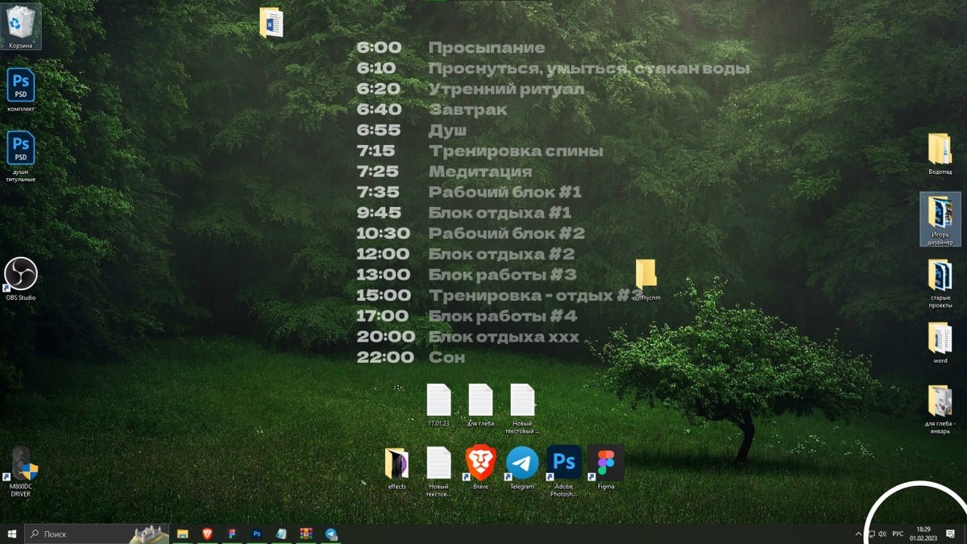Open the clock showing 18:29 01.02.2023

click(923, 534)
